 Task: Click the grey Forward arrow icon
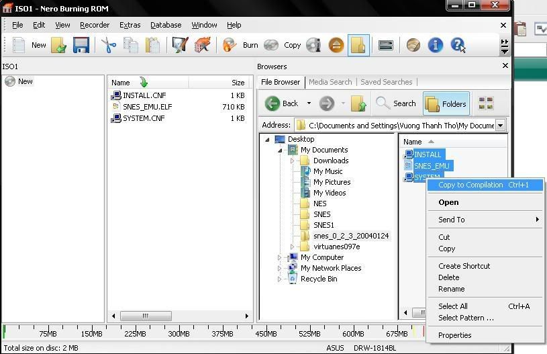[x=327, y=103]
